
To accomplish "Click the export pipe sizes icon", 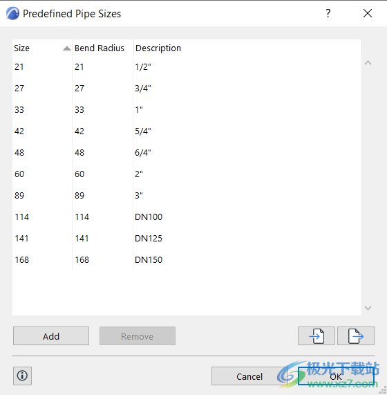I will point(356,336).
